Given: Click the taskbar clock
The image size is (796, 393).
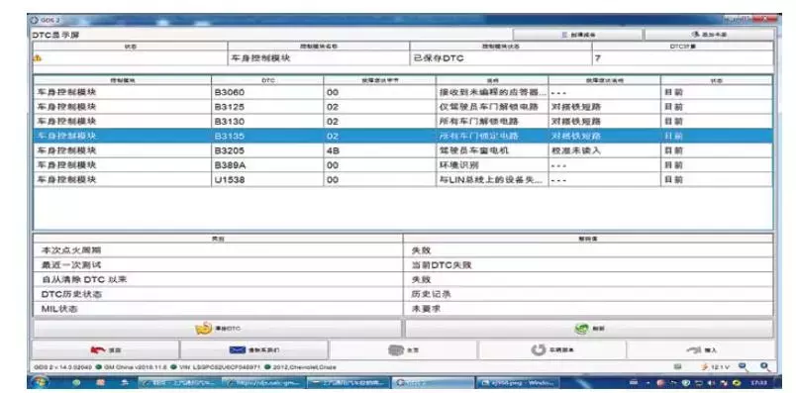Looking at the screenshot, I should (759, 382).
